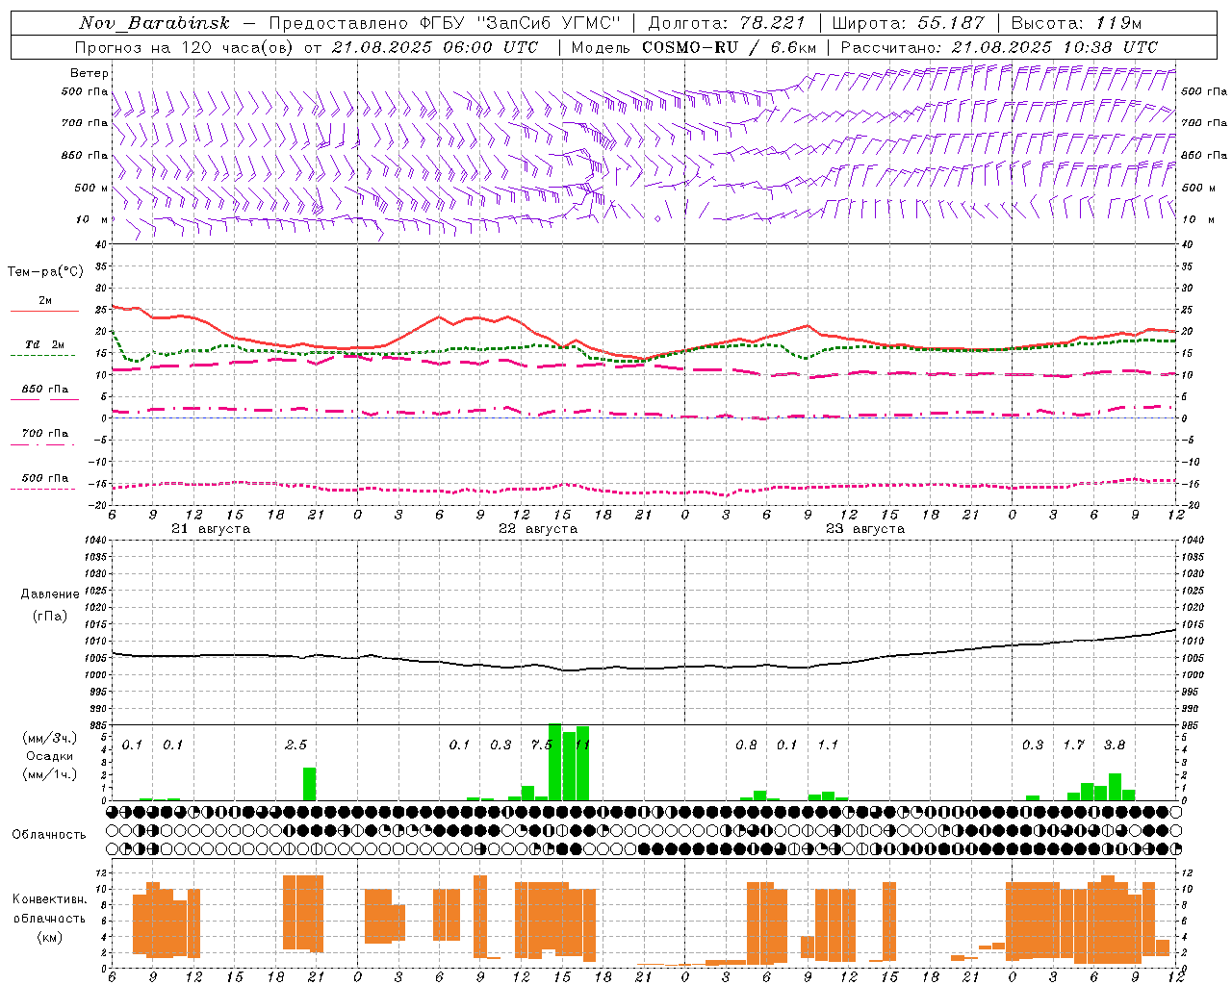Click the "Ветер" wind panel label
This screenshot has width=1232, height=985.
pyautogui.click(x=89, y=73)
